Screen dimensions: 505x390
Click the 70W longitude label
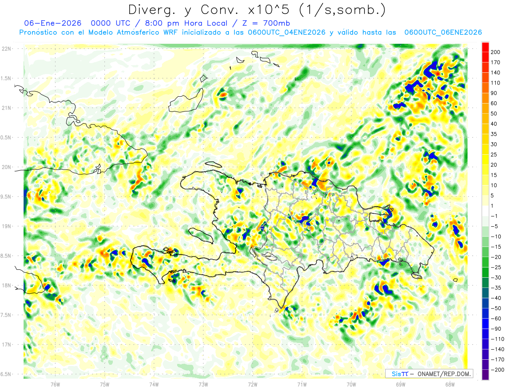351,384
